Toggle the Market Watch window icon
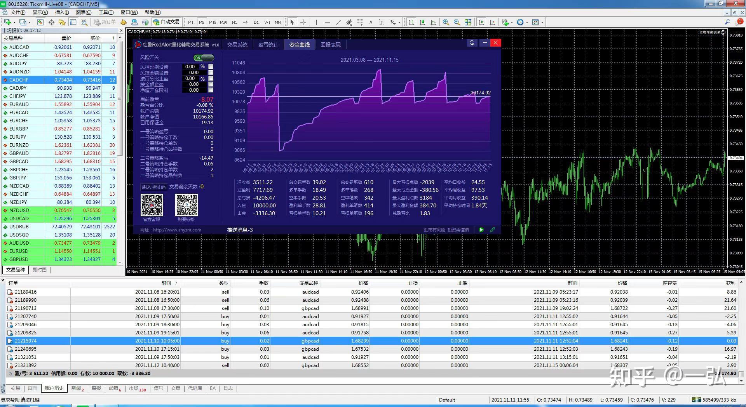746x407 pixels. pos(40,22)
